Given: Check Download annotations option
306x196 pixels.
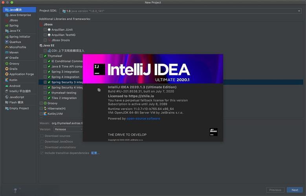Looking at the screenshot, I should click(x=42, y=147).
